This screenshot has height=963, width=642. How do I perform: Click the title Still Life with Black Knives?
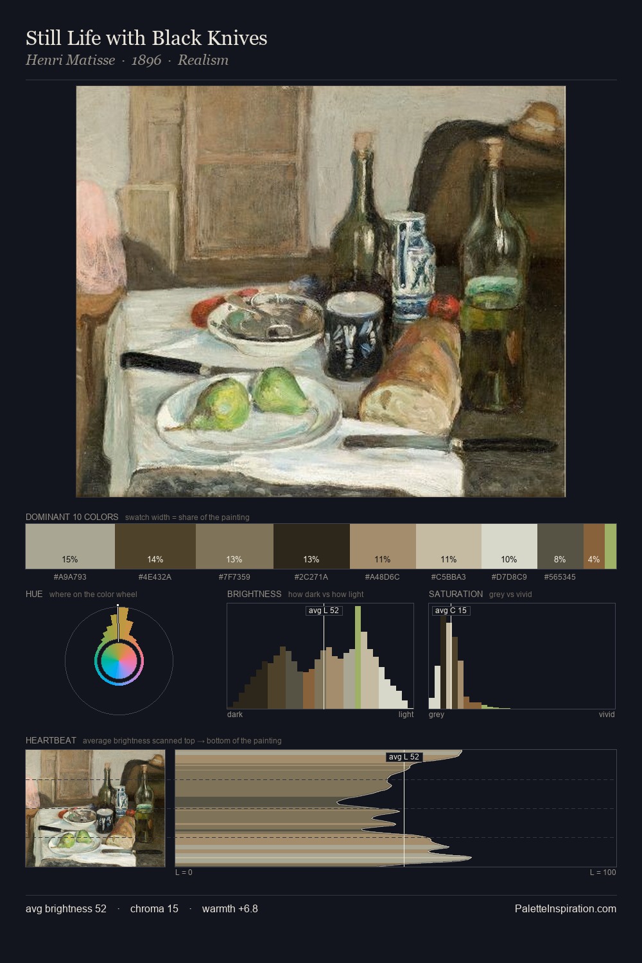coord(146,38)
